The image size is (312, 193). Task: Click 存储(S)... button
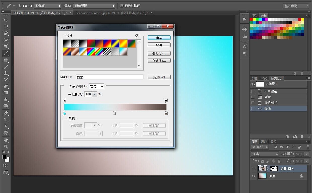pos(159,60)
